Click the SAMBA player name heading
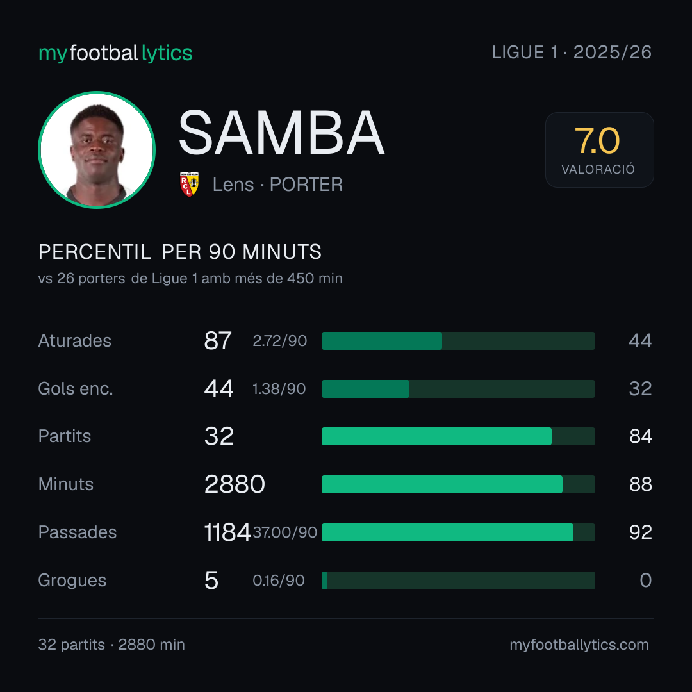 [281, 133]
